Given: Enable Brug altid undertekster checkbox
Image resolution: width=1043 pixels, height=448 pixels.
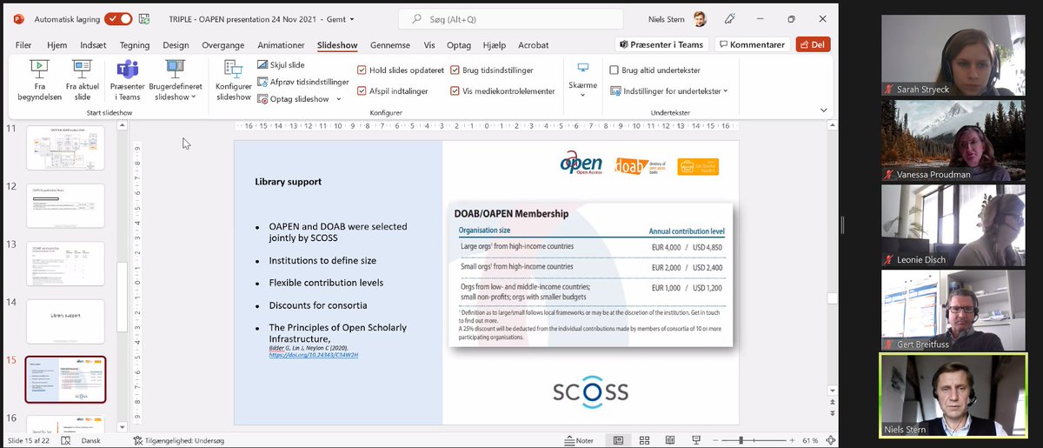Looking at the screenshot, I should pyautogui.click(x=614, y=70).
